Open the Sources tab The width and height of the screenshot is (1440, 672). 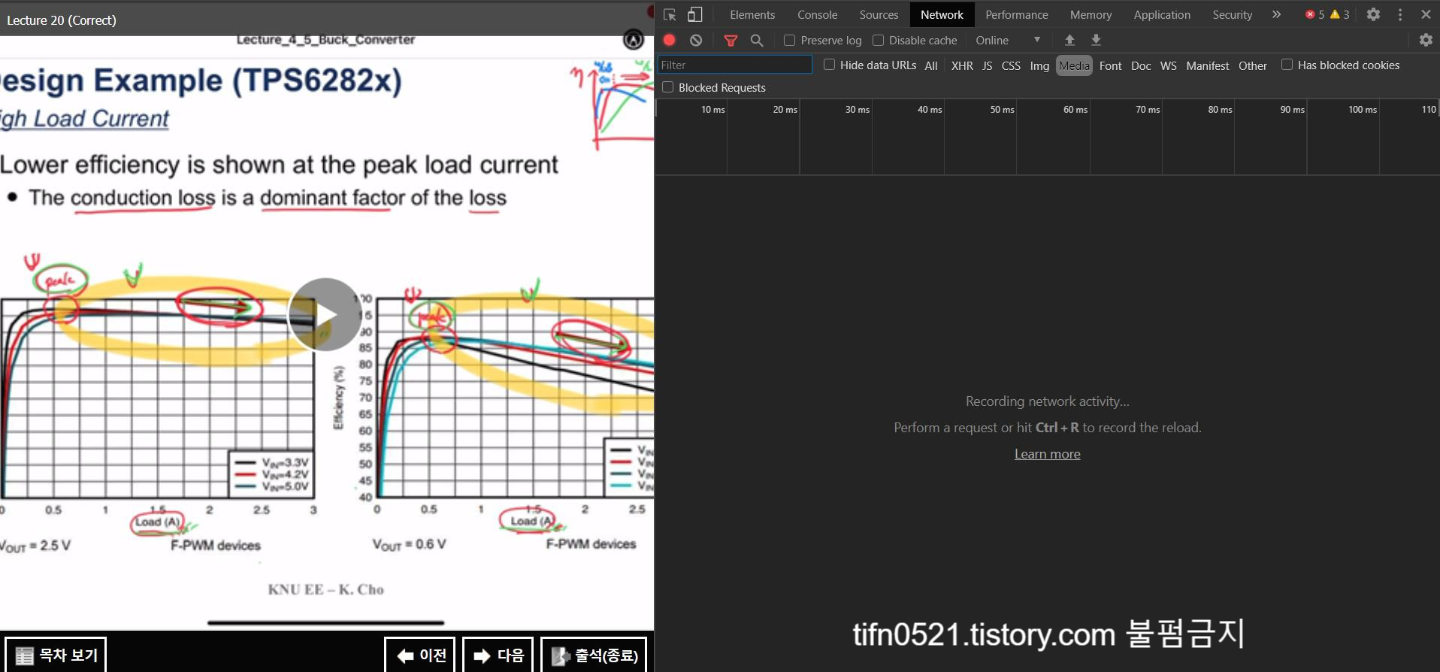(x=879, y=14)
